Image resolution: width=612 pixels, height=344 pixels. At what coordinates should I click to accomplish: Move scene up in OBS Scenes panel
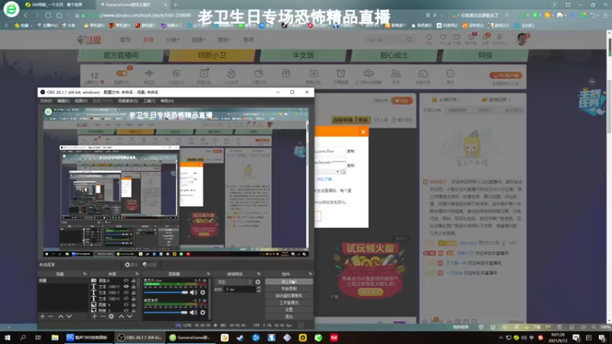60,316
